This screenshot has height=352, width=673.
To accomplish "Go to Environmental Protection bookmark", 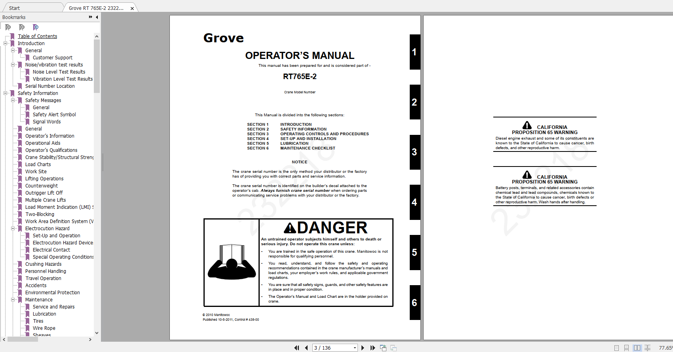I will (x=53, y=293).
